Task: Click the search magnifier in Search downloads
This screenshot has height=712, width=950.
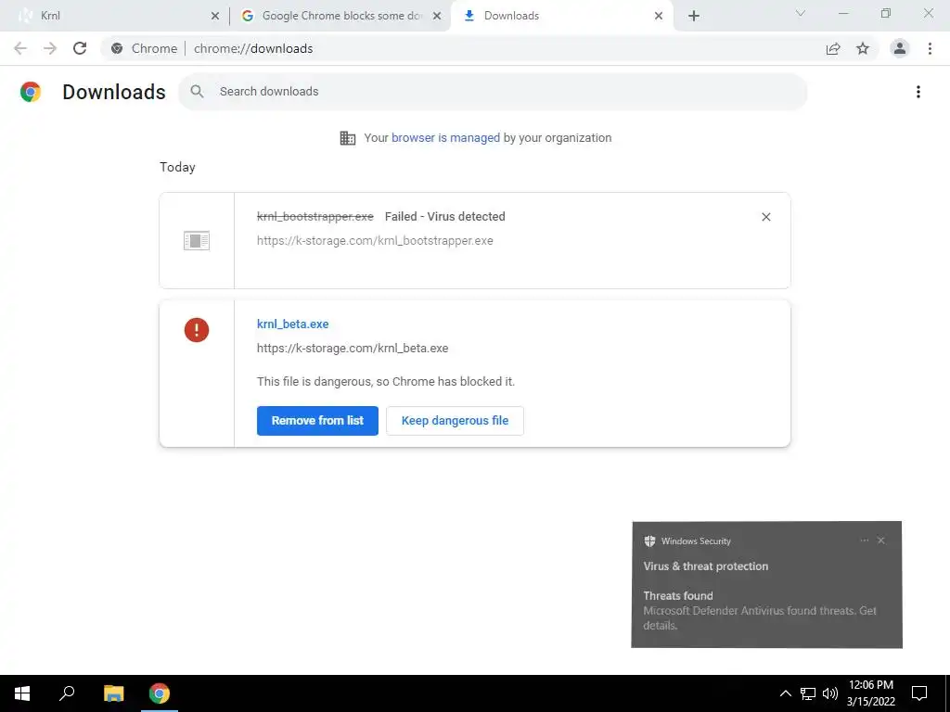Action: [x=197, y=92]
